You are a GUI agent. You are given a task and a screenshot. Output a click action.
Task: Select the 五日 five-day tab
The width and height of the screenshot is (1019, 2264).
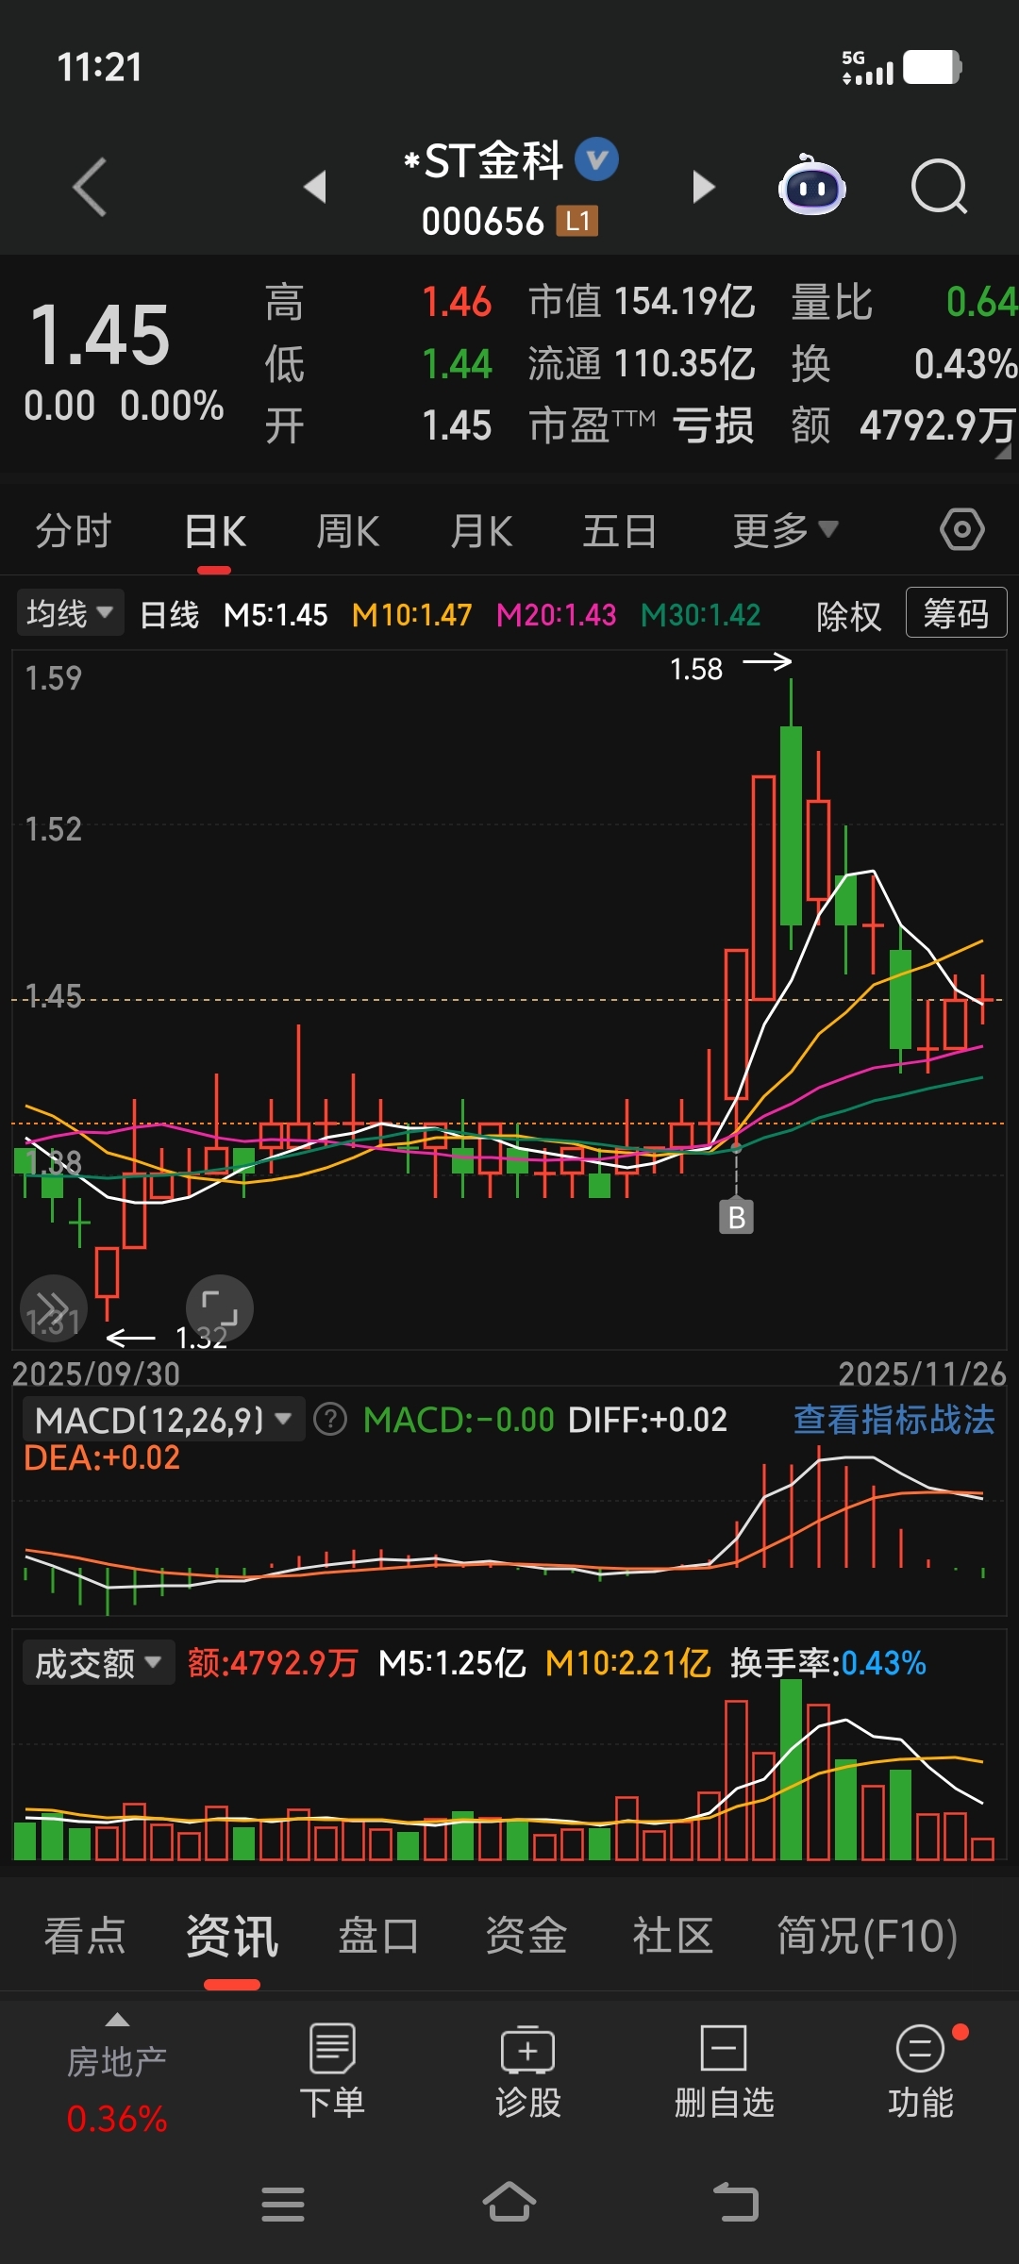[x=620, y=531]
